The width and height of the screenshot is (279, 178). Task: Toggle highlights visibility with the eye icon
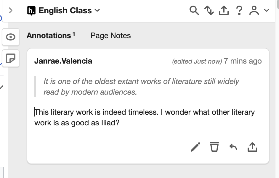(10, 37)
